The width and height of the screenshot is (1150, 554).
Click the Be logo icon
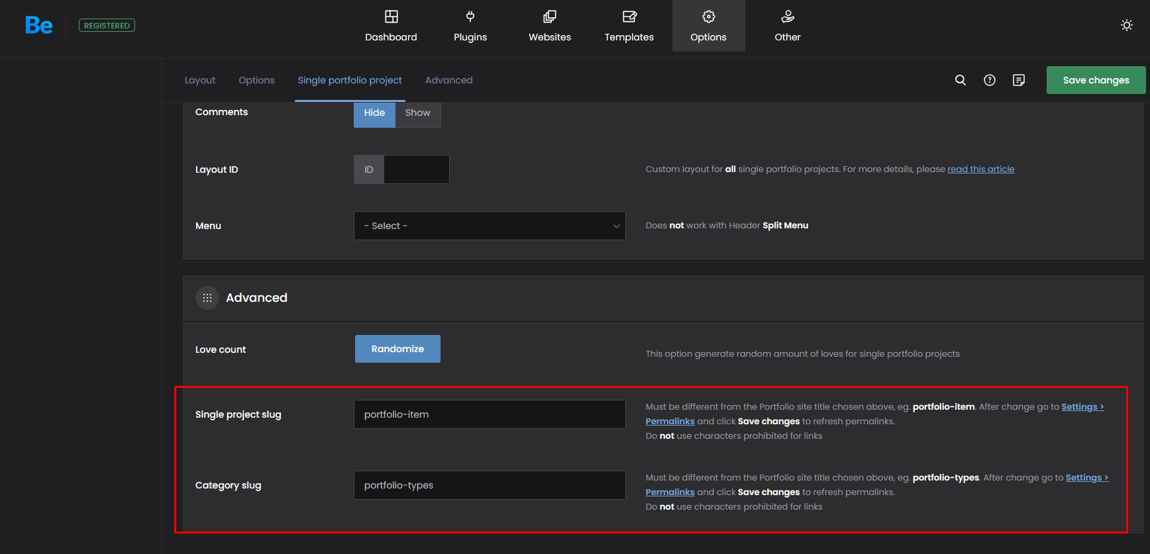click(38, 25)
